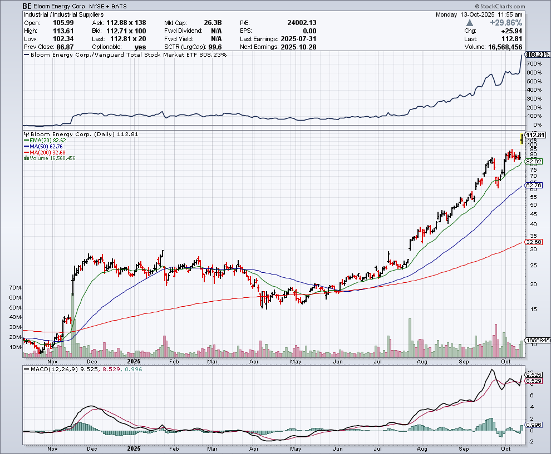Image resolution: width=551 pixels, height=454 pixels.
Task: Click the blue 62.76 MA(50) axis tag
Action: [x=533, y=185]
